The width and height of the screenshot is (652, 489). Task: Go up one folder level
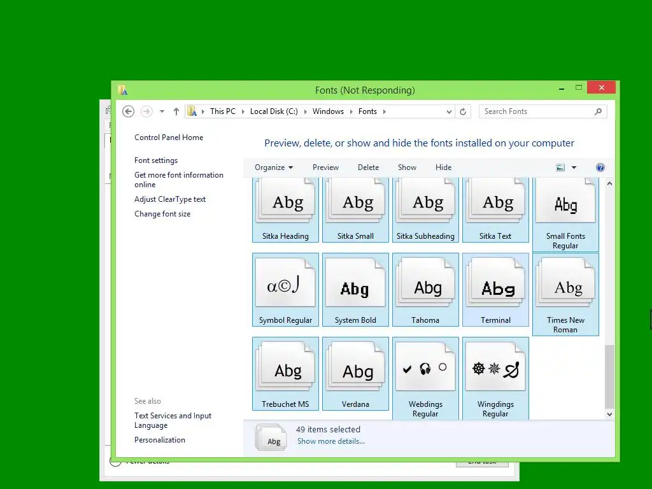coord(176,111)
